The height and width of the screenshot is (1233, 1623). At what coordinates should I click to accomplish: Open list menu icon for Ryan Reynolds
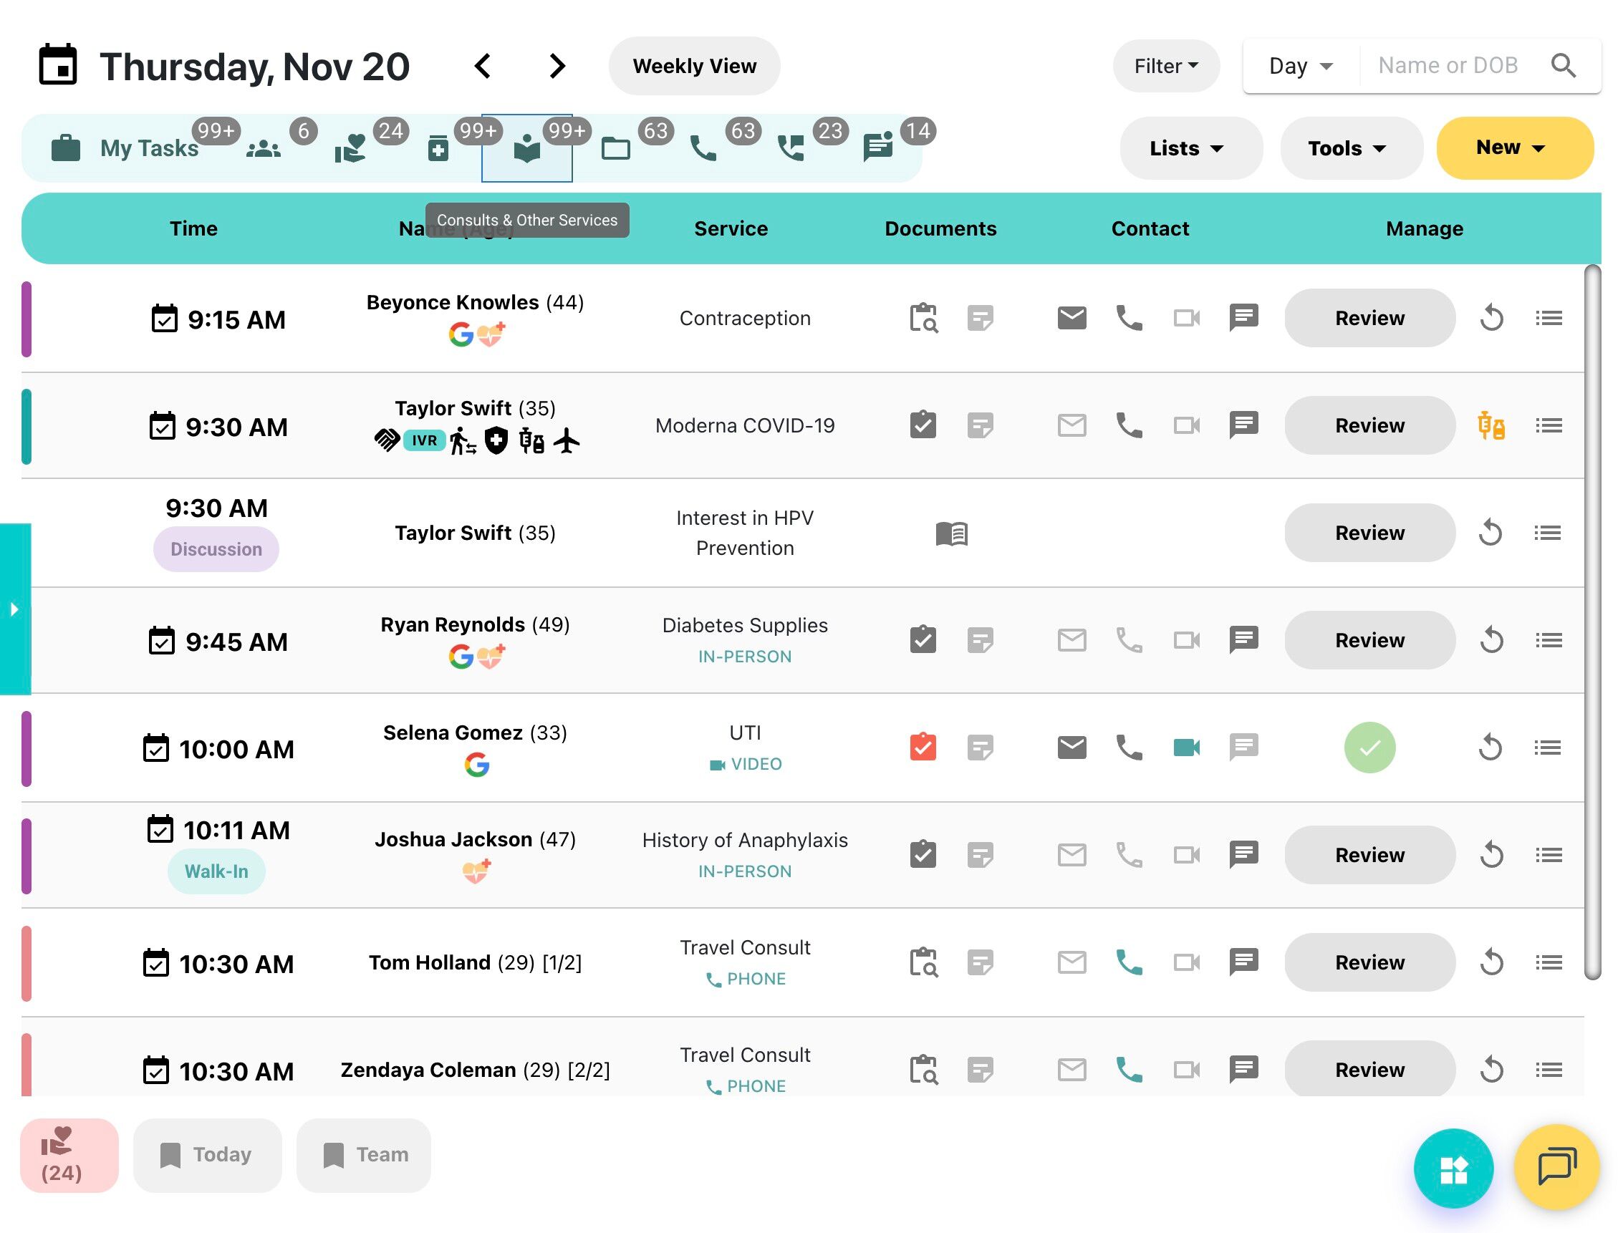[1547, 641]
